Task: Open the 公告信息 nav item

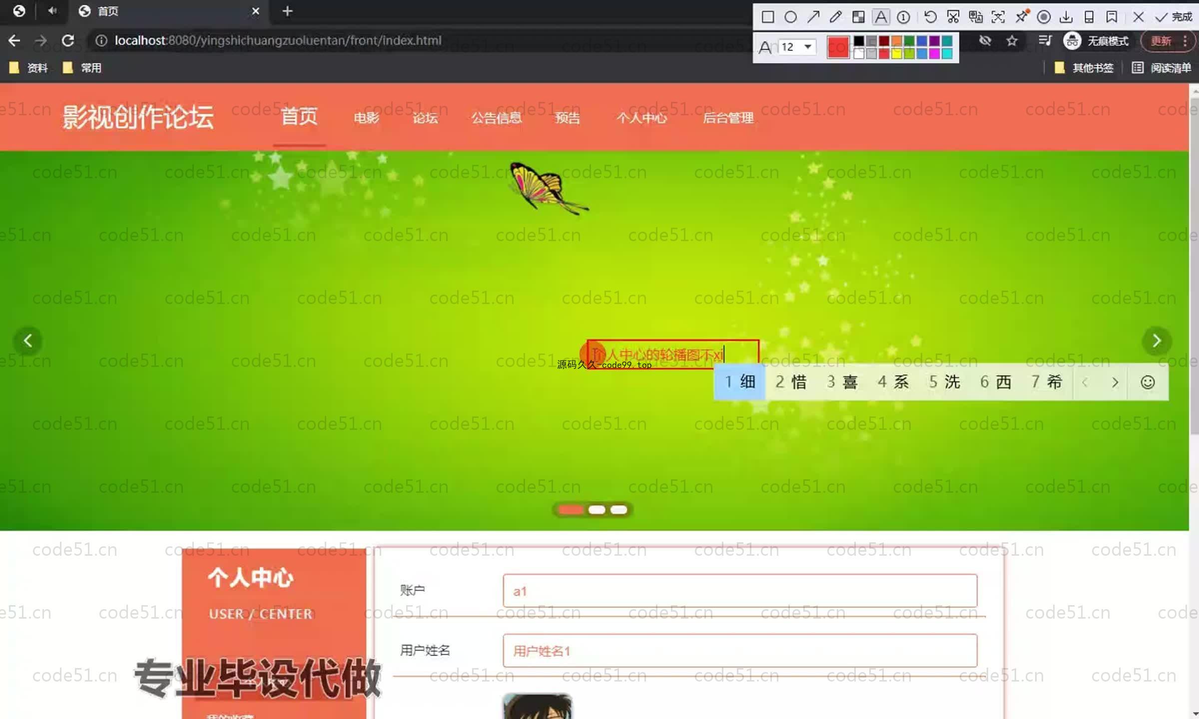Action: (497, 118)
